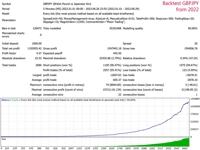Image resolution: width=200 pixels, height=150 pixels.
Task: Click the chart's y-axis label 1299887
Action: (195, 99)
